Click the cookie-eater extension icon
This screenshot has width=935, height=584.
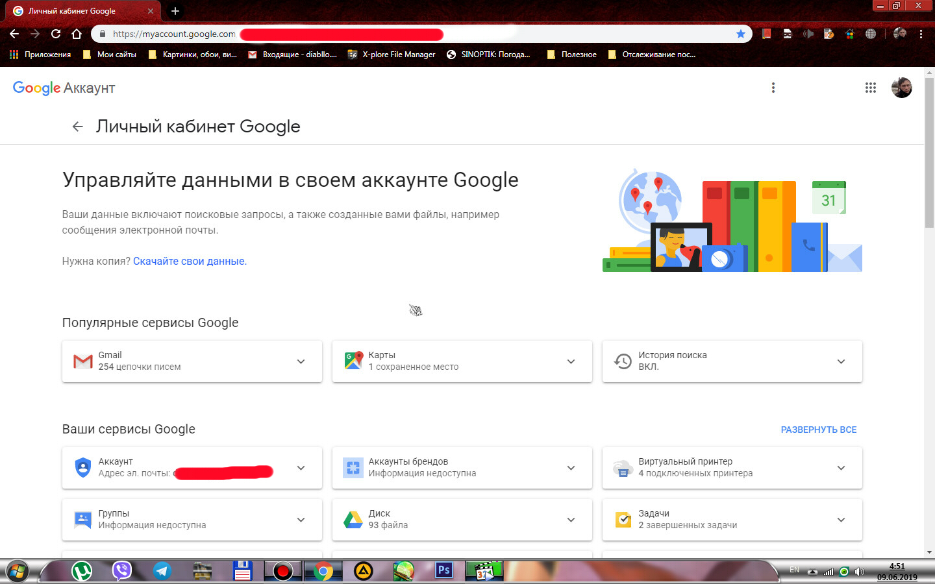pos(829,34)
